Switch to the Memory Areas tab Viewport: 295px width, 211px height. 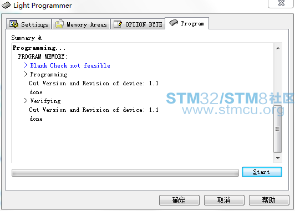(x=81, y=24)
